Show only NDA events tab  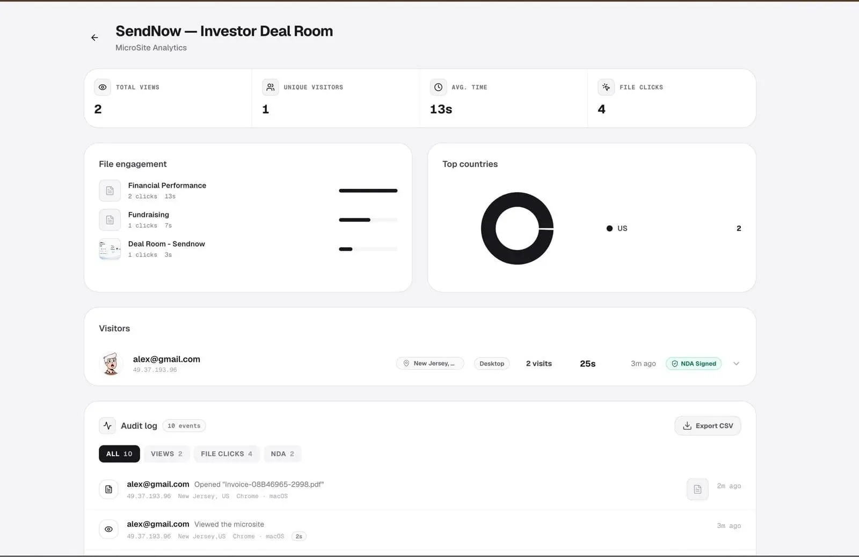(282, 453)
